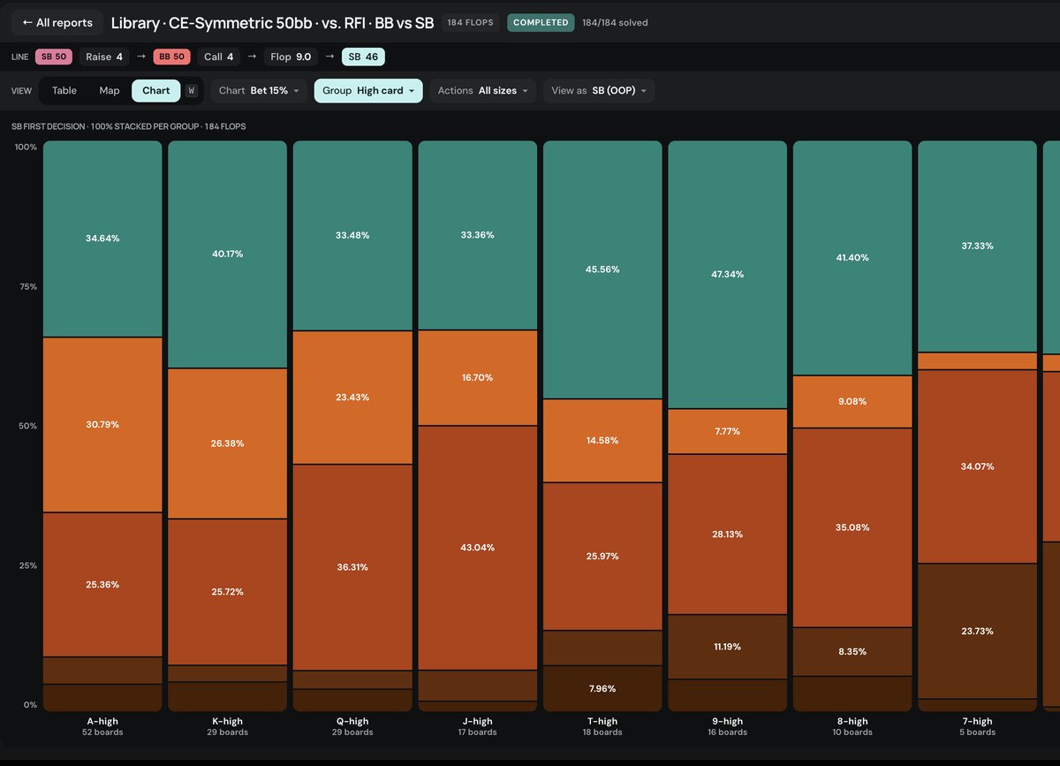Switch to the Map view

pos(110,91)
